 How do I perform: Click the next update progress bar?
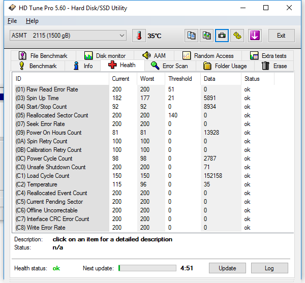[x=147, y=268]
